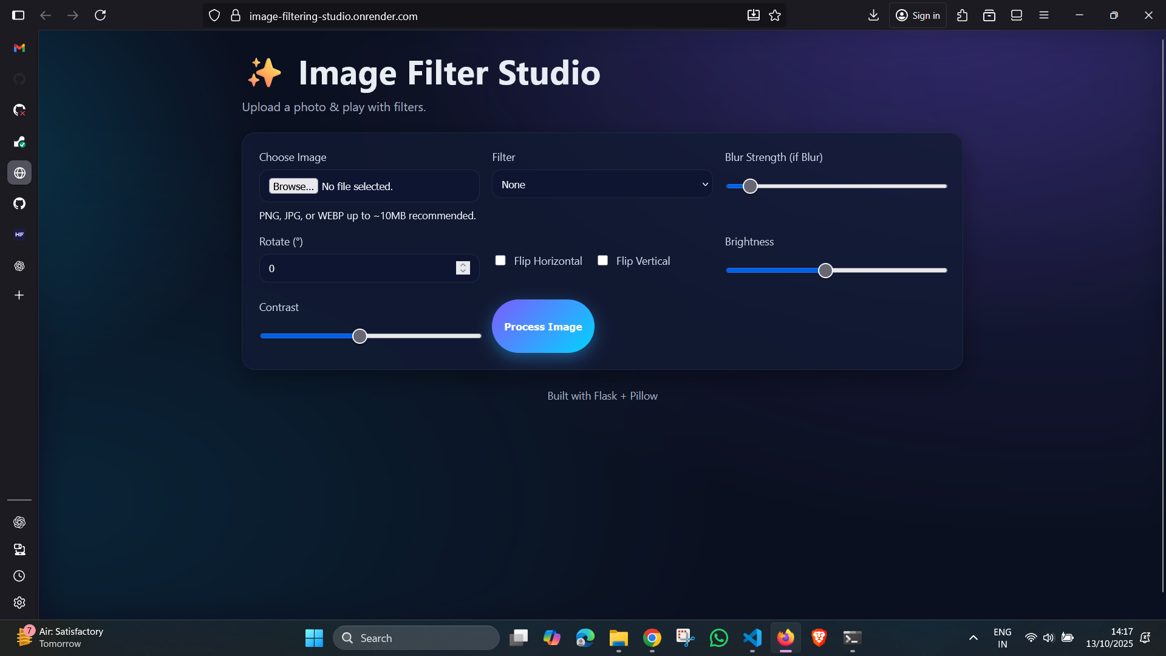Open the Extensions puzzle-piece menu
Screen dimensions: 1166x656
coord(962,15)
